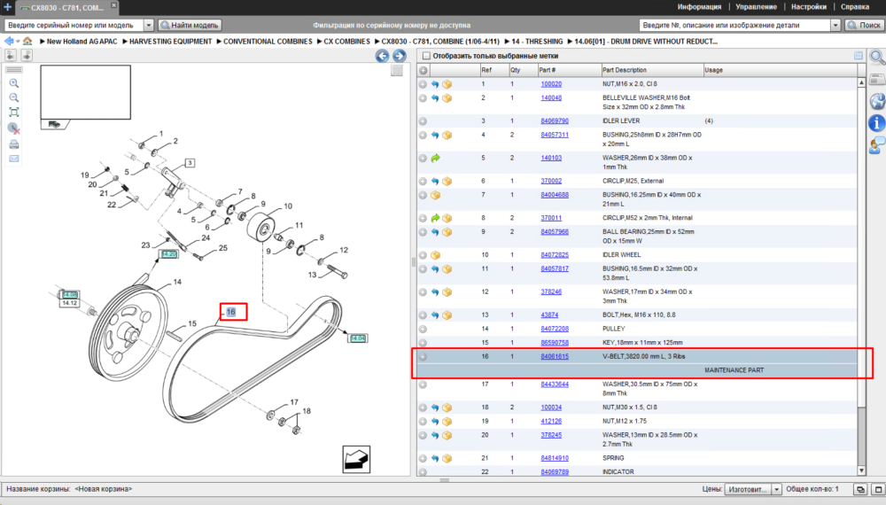Click the box icon for NUT M16 row
886x505 pixels.
click(447, 84)
